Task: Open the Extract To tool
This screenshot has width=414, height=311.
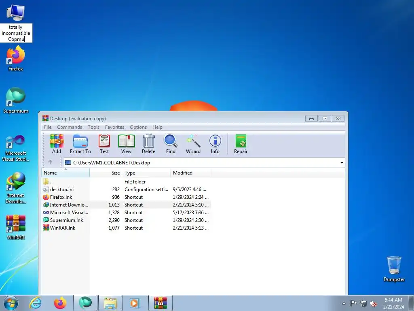Action: pos(80,144)
